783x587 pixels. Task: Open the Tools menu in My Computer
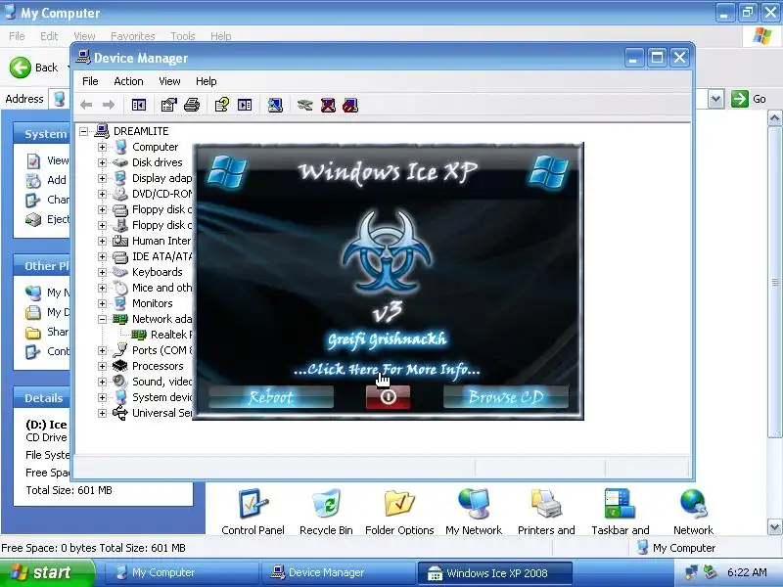click(183, 36)
